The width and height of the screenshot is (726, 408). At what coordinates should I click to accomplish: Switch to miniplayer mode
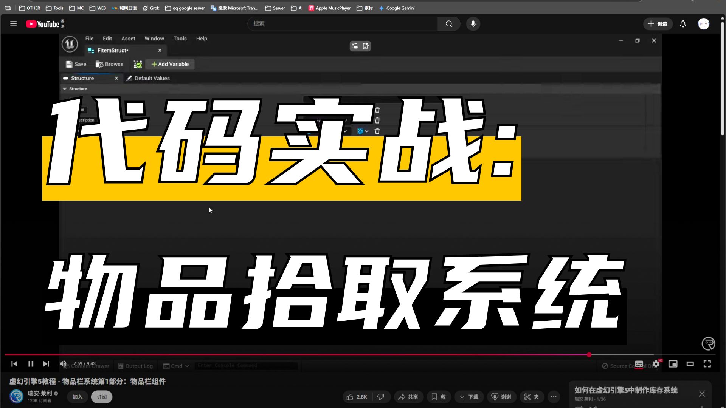tap(673, 364)
